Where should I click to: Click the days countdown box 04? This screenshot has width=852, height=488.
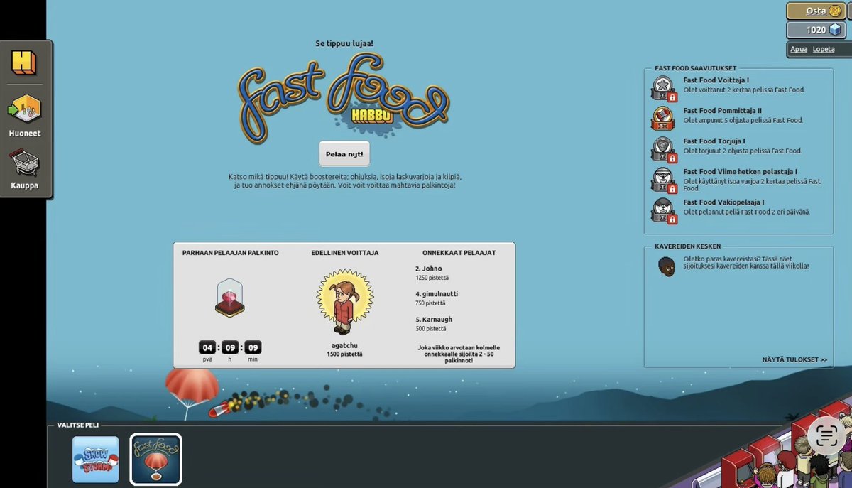[207, 348]
